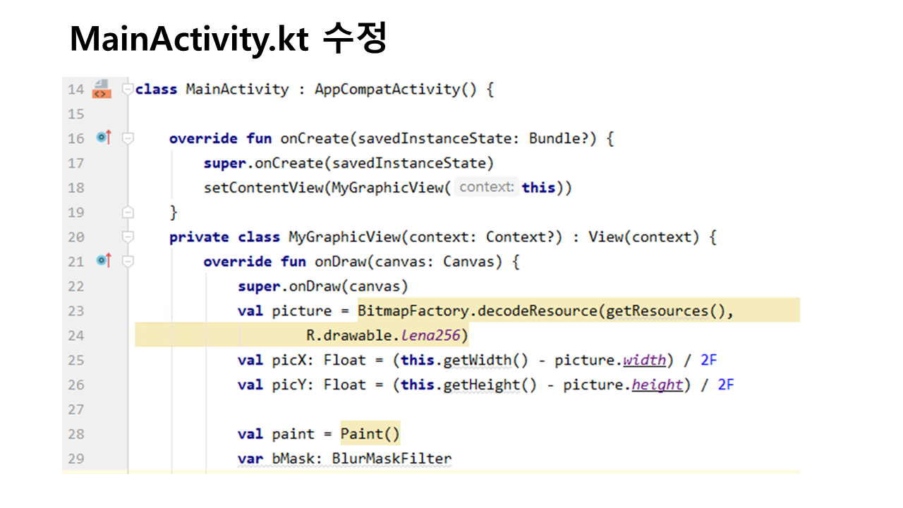Collapse the MainActivity class fold marker
This screenshot has height=508, width=903.
click(127, 89)
